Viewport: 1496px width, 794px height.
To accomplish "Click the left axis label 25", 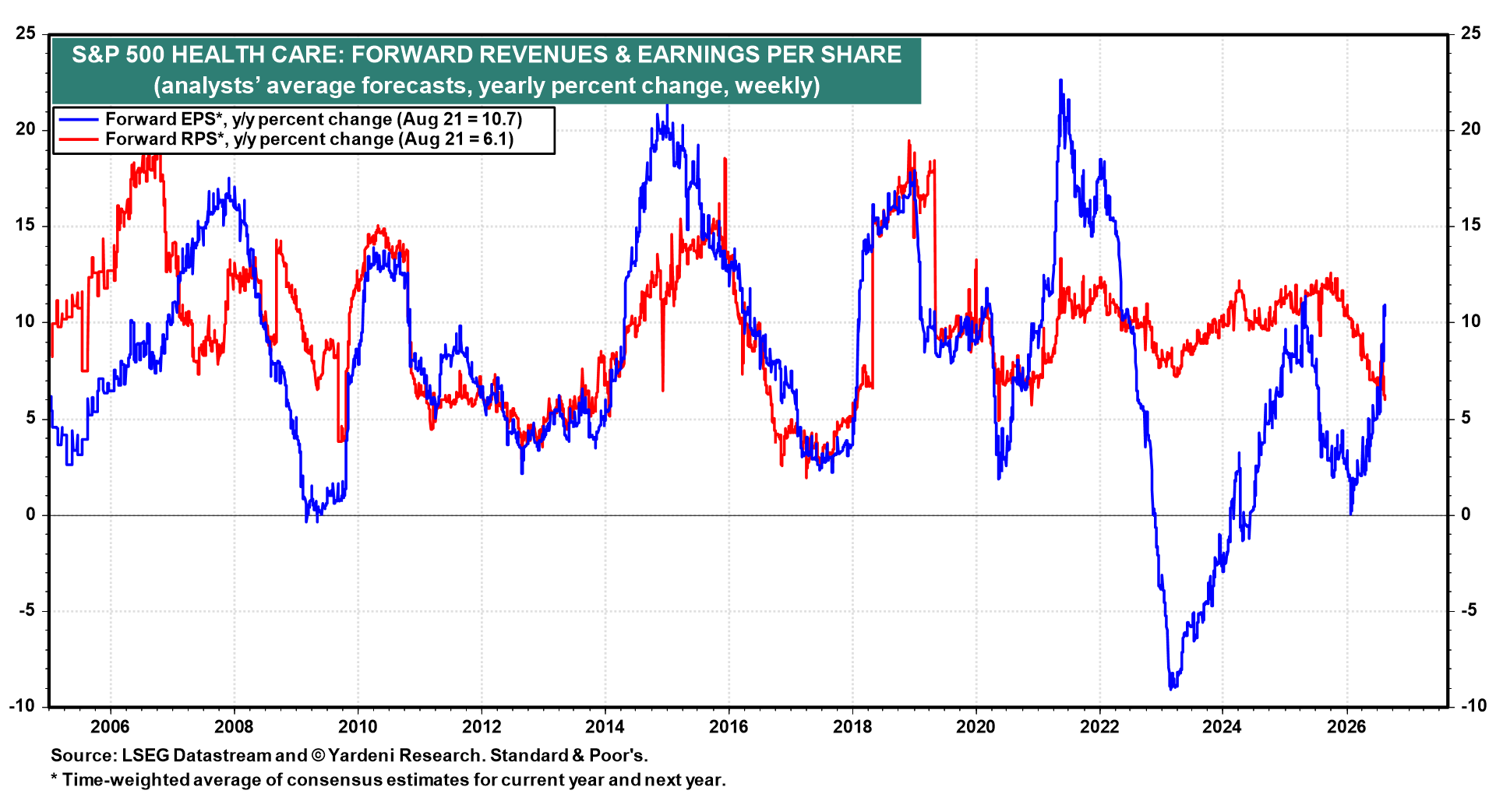I will (x=26, y=33).
